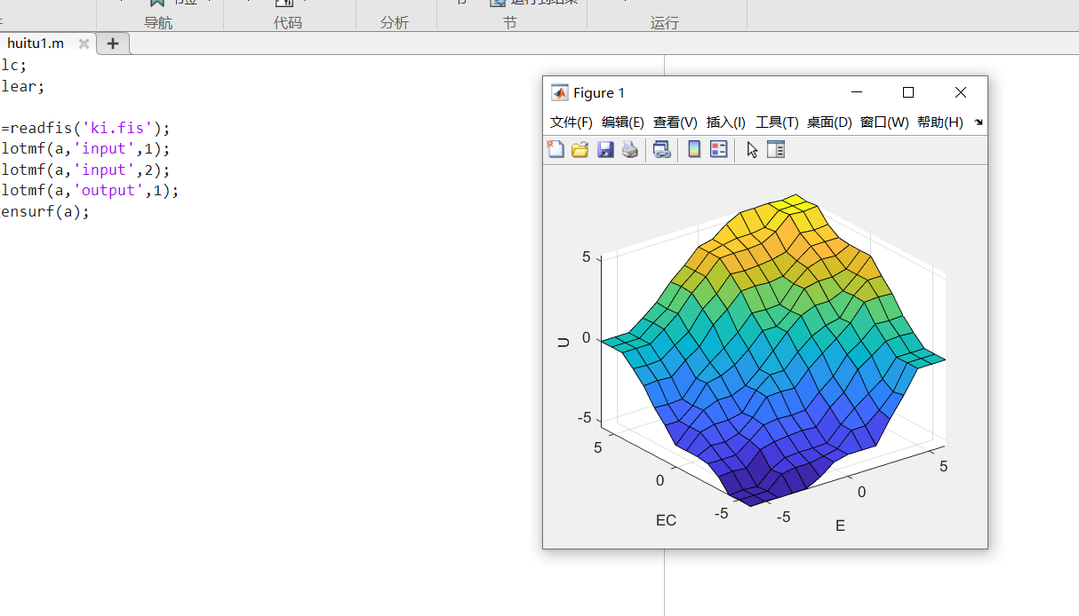Dock the figure using the small arrow

979,122
